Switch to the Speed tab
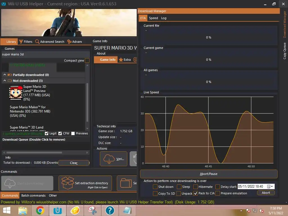This screenshot has height=216, width=288. (153, 18)
